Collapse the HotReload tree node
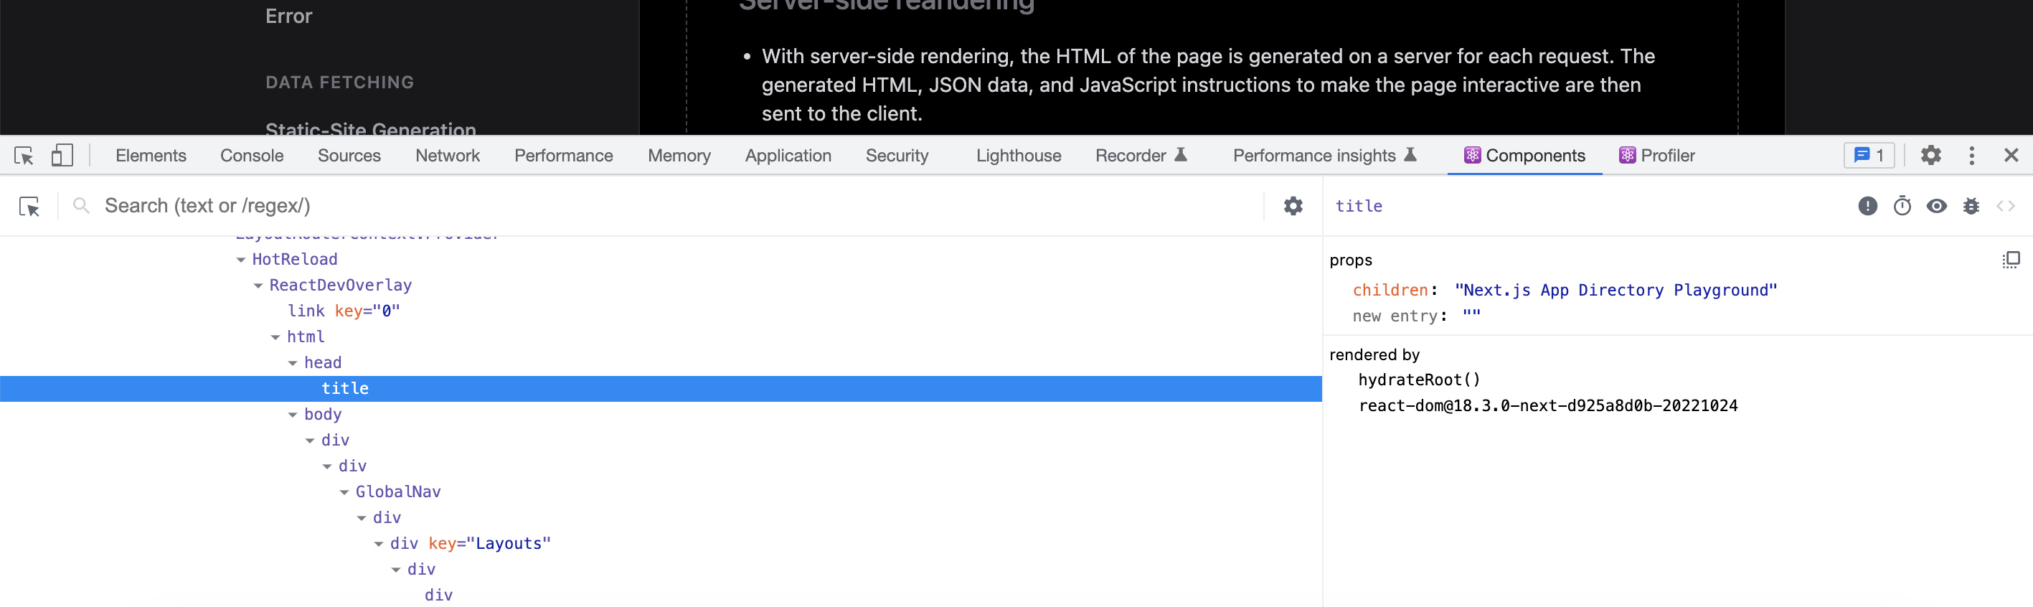The width and height of the screenshot is (2033, 607). [241, 260]
